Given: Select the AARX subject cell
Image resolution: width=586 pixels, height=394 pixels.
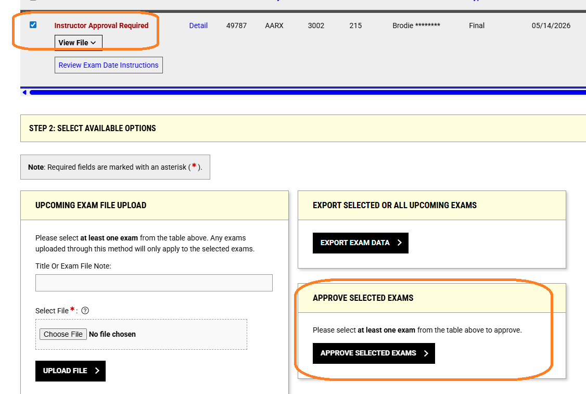Looking at the screenshot, I should tap(274, 26).
